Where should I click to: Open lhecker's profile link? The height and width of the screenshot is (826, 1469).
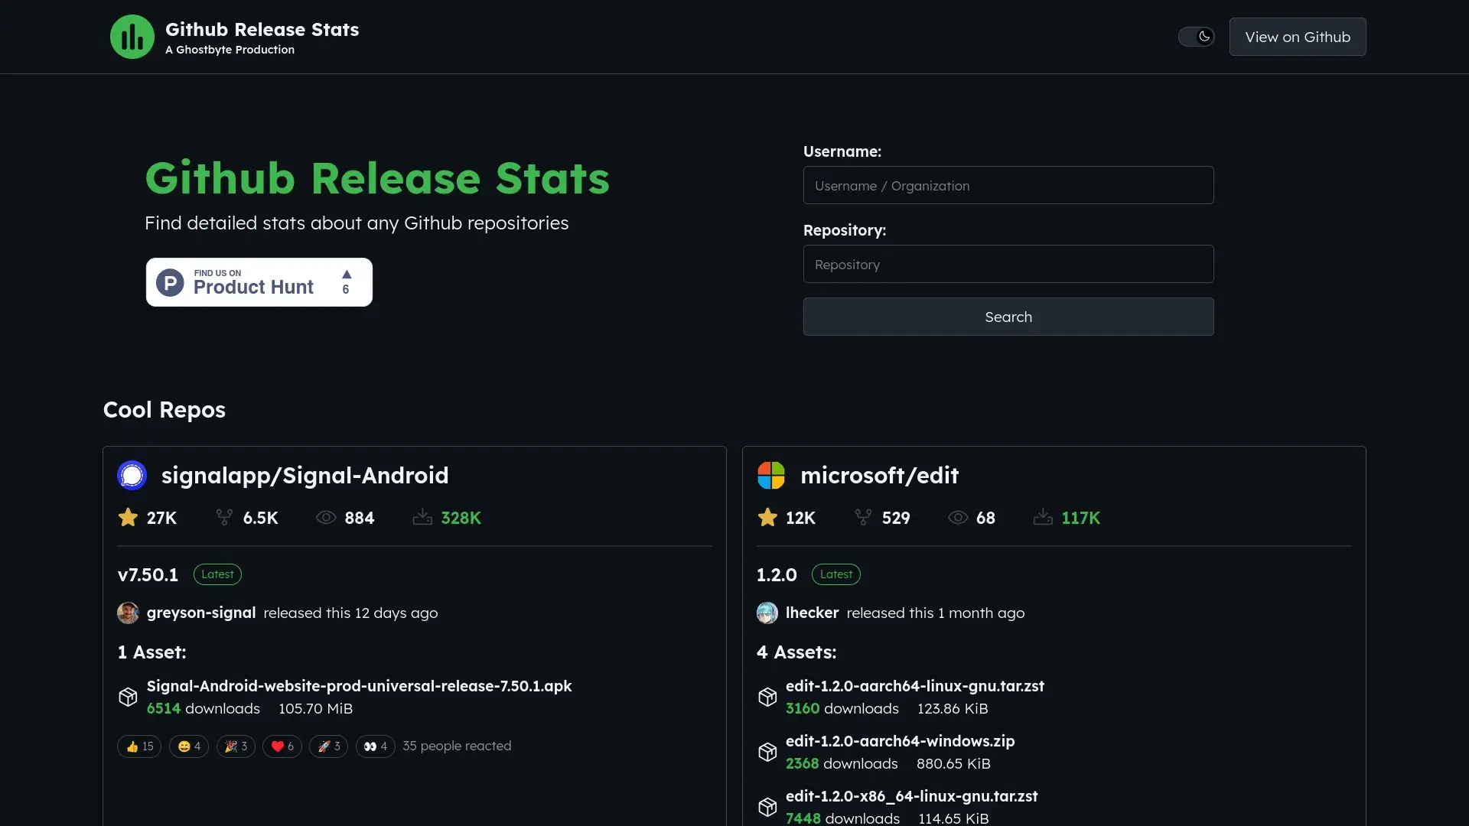point(813,613)
